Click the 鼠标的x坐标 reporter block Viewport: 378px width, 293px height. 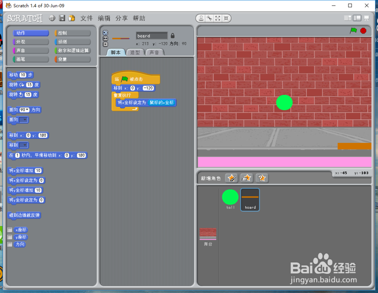click(x=161, y=102)
